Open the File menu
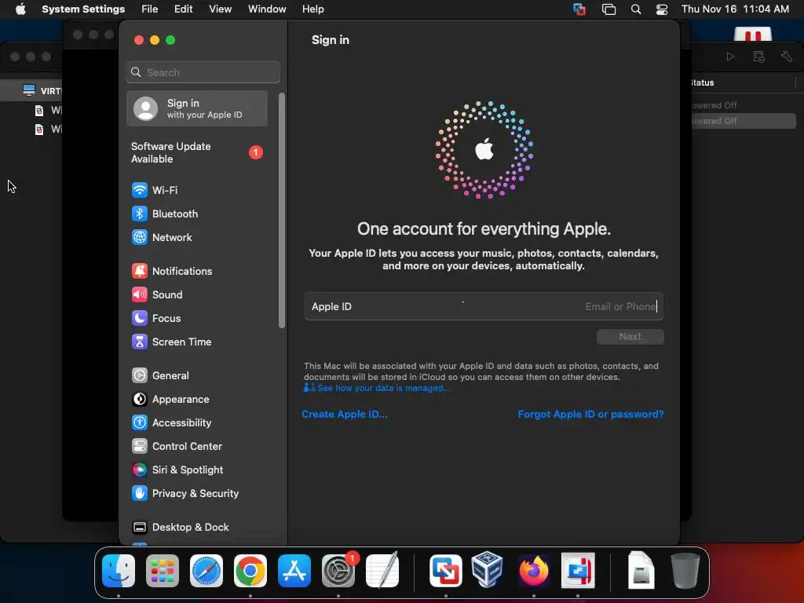Screen dimensions: 804x603 pos(150,9)
